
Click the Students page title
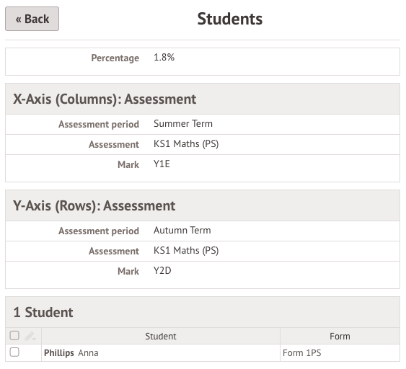coord(230,19)
